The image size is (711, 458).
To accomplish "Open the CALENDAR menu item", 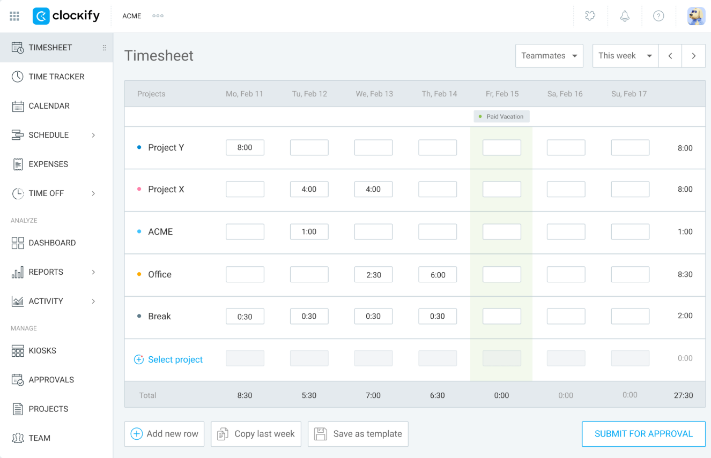I will (x=56, y=106).
